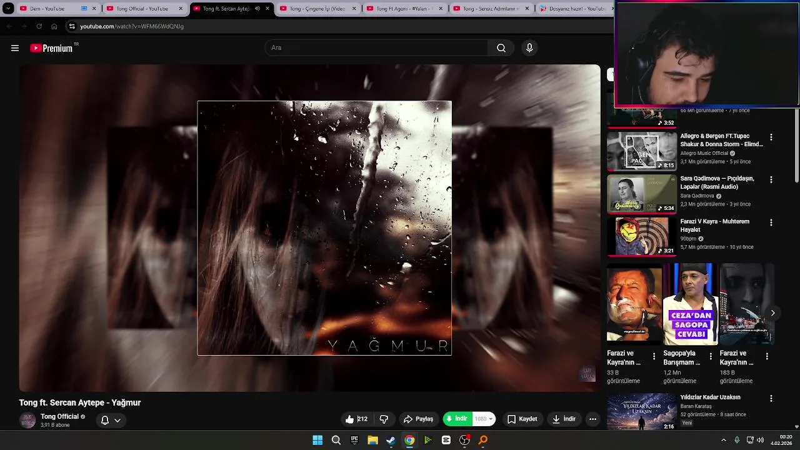The height and width of the screenshot is (450, 800).
Task: Click the taskbar volume speaker icon
Action: point(760,440)
